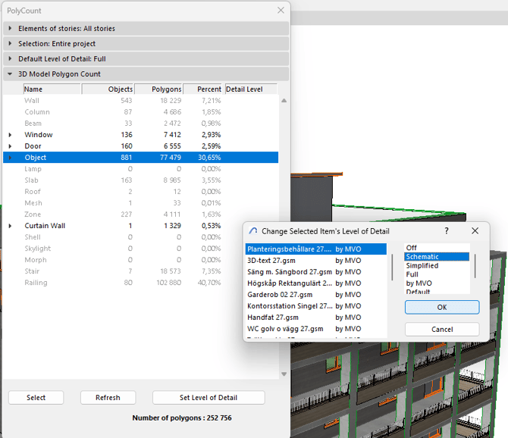The height and width of the screenshot is (438, 508).
Task: Click the Set Level of Detail button
Action: pyautogui.click(x=209, y=398)
